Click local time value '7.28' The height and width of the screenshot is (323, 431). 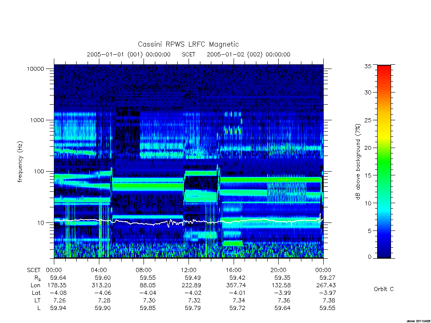[x=105, y=300]
